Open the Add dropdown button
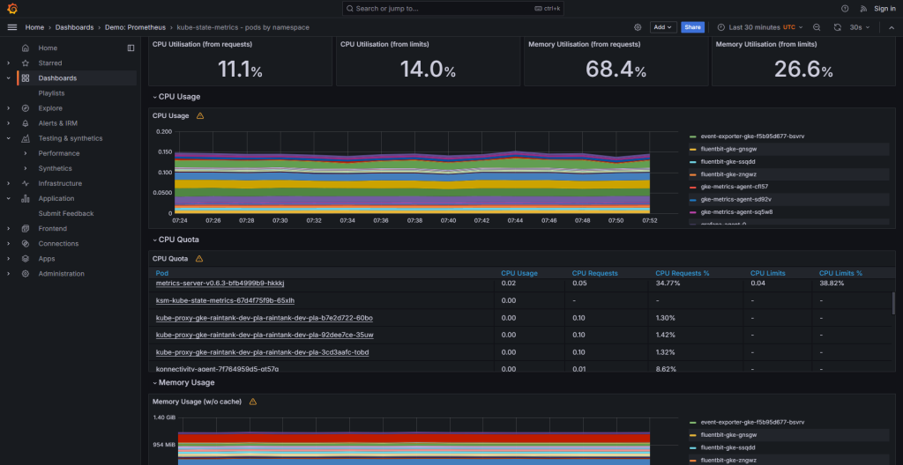This screenshot has width=903, height=465. 663,27
